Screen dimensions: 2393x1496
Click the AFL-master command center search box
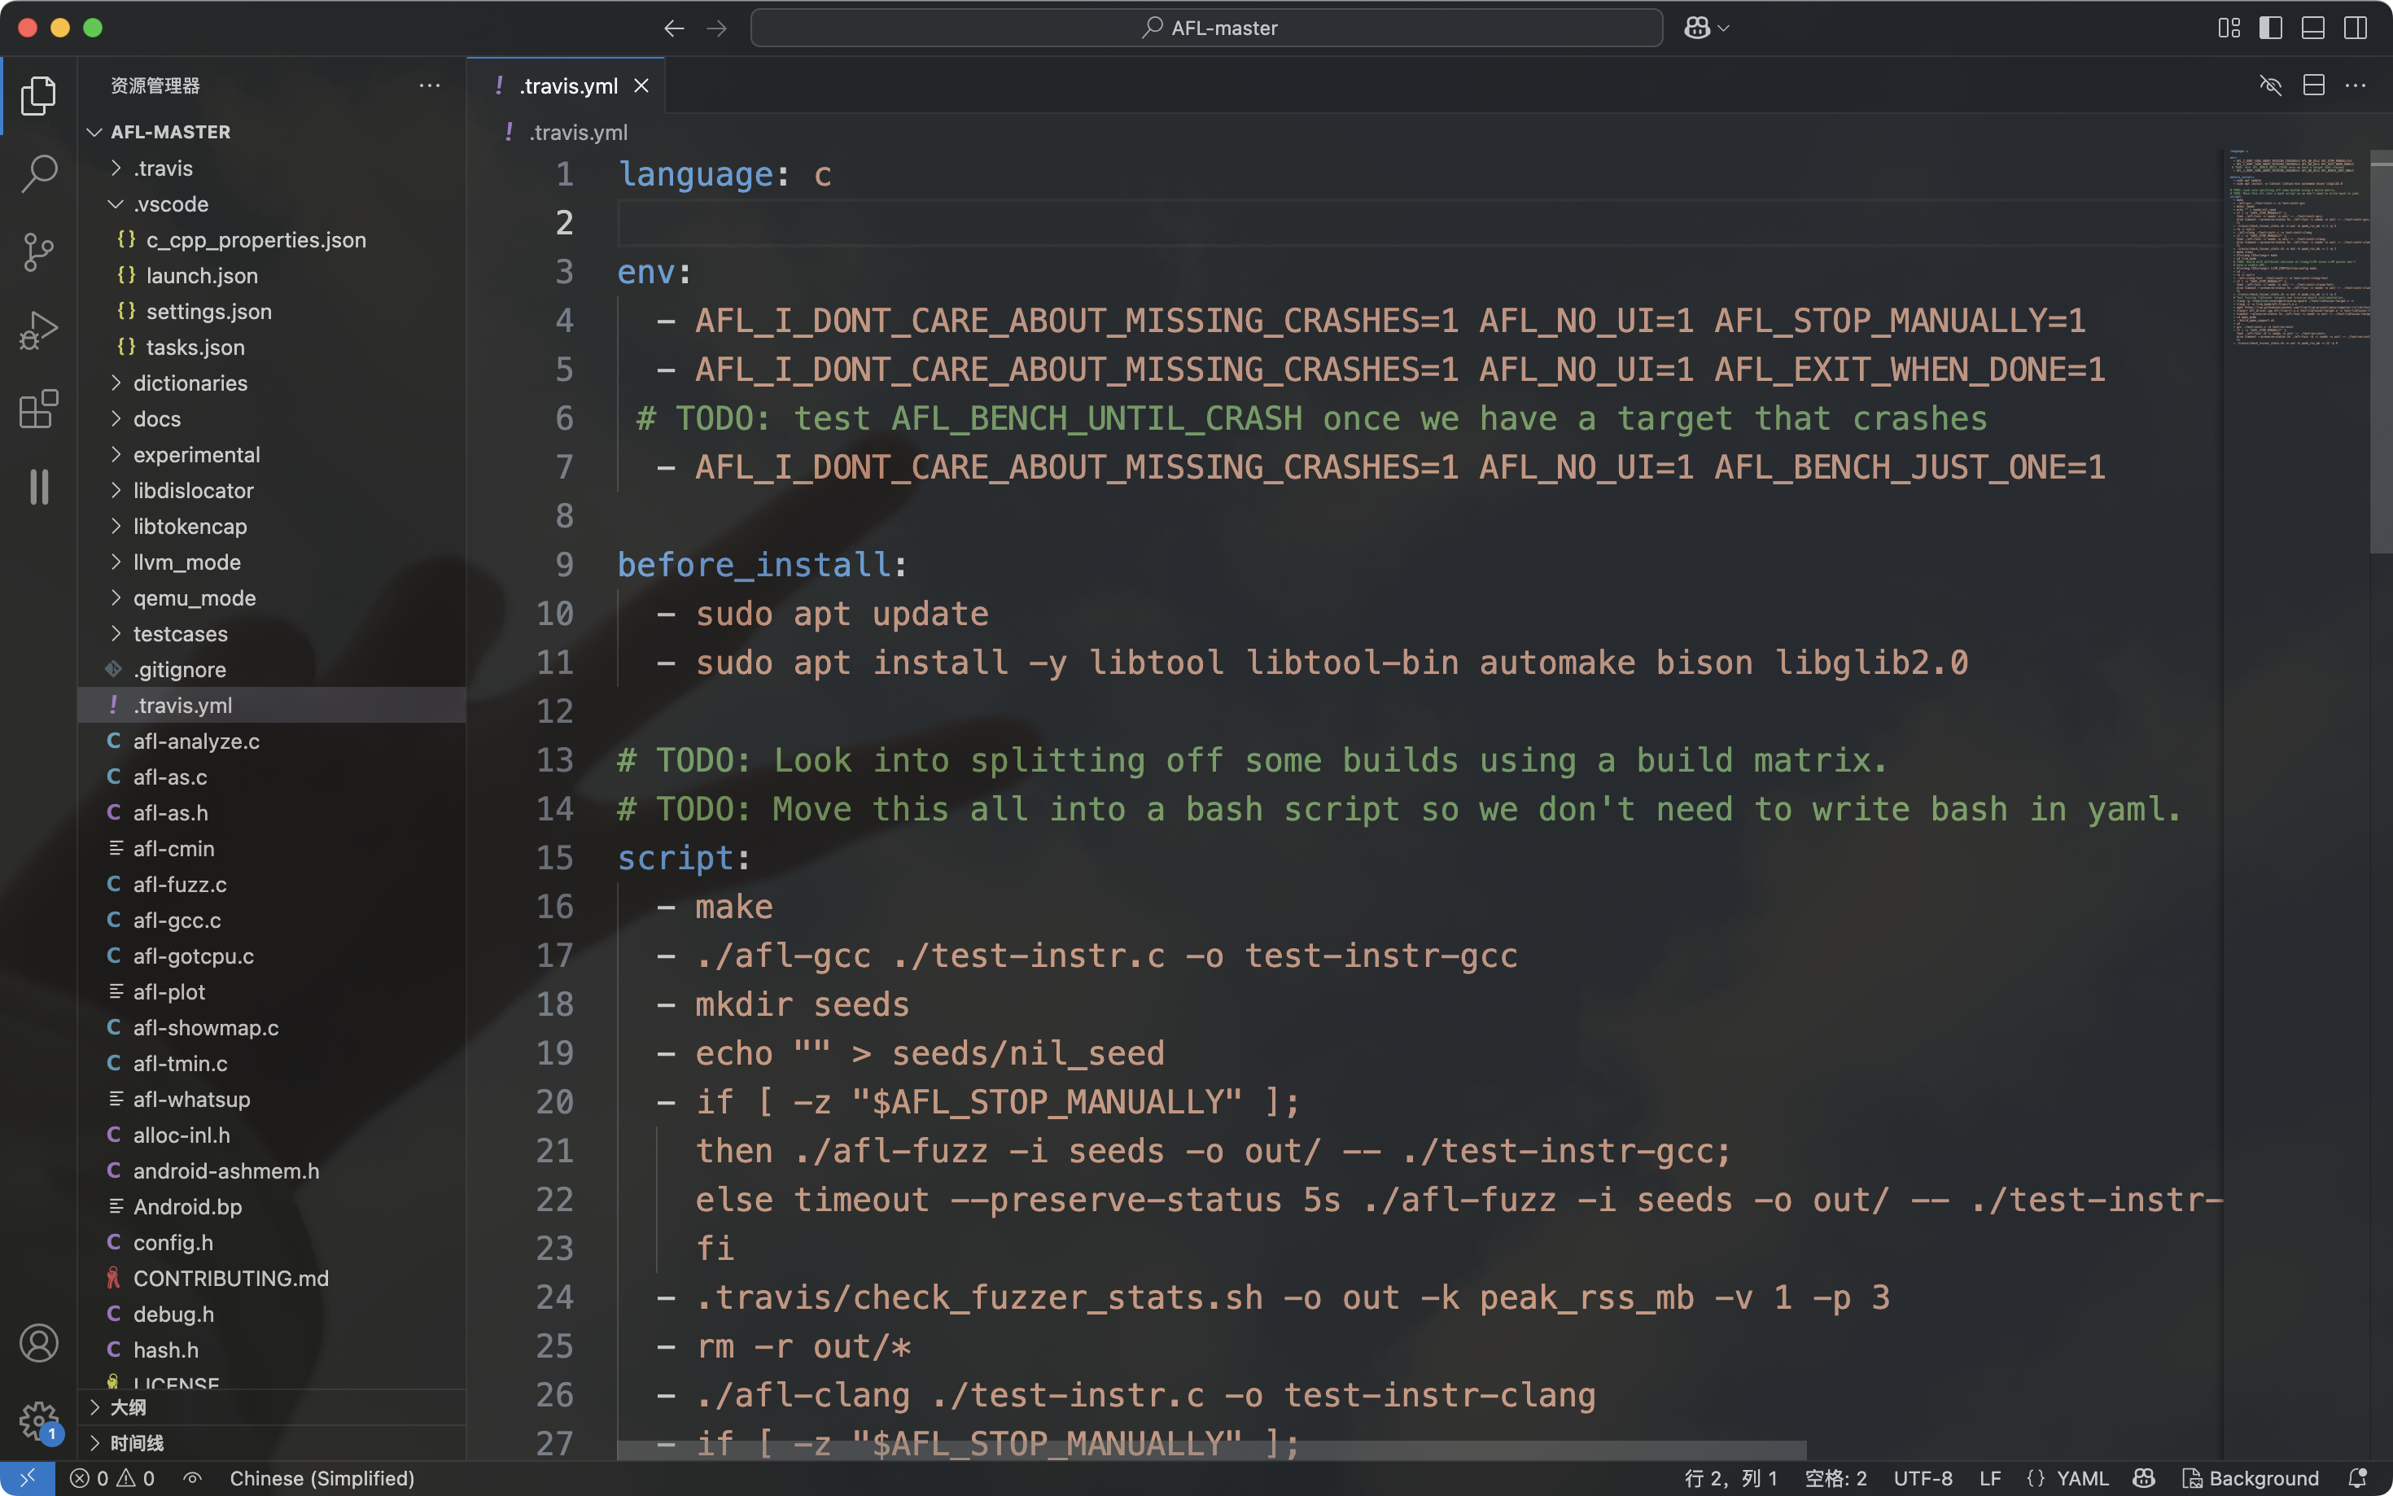(1206, 28)
